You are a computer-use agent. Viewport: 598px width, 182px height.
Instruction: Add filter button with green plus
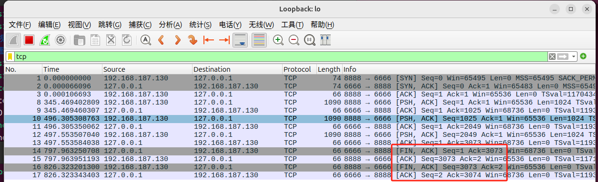(x=584, y=57)
